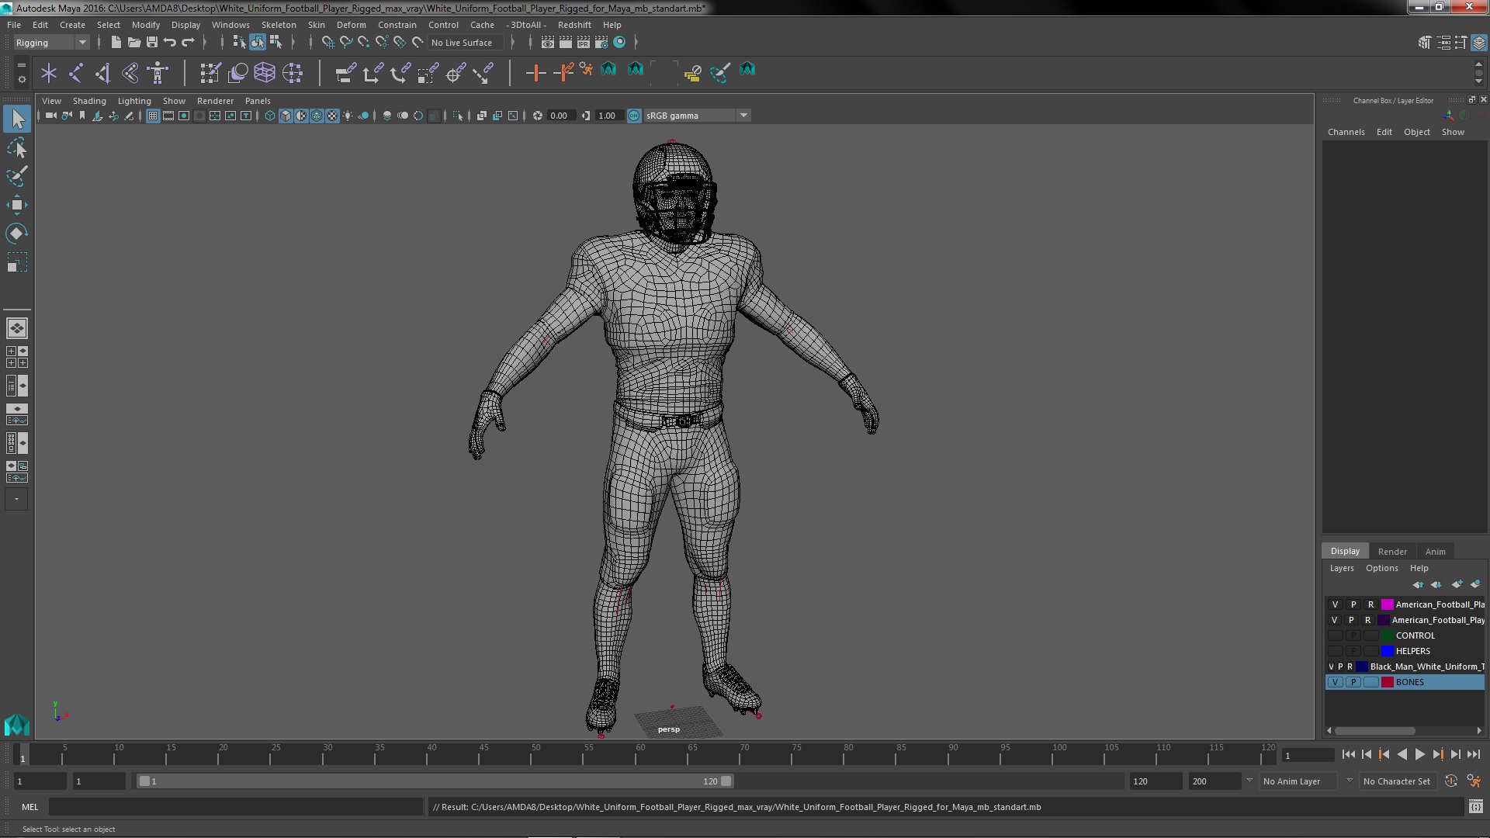Toggle visibility of BONES layer
The width and height of the screenshot is (1490, 838).
pyautogui.click(x=1335, y=682)
